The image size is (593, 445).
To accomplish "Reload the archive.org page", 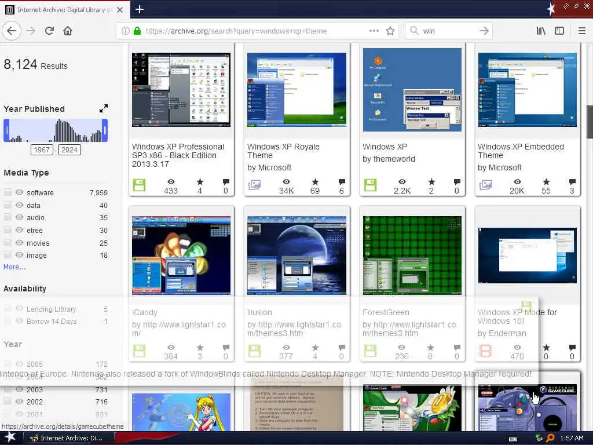I will click(49, 31).
